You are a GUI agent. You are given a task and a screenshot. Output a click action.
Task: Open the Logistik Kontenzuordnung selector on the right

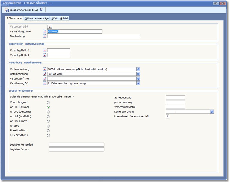click(212, 112)
